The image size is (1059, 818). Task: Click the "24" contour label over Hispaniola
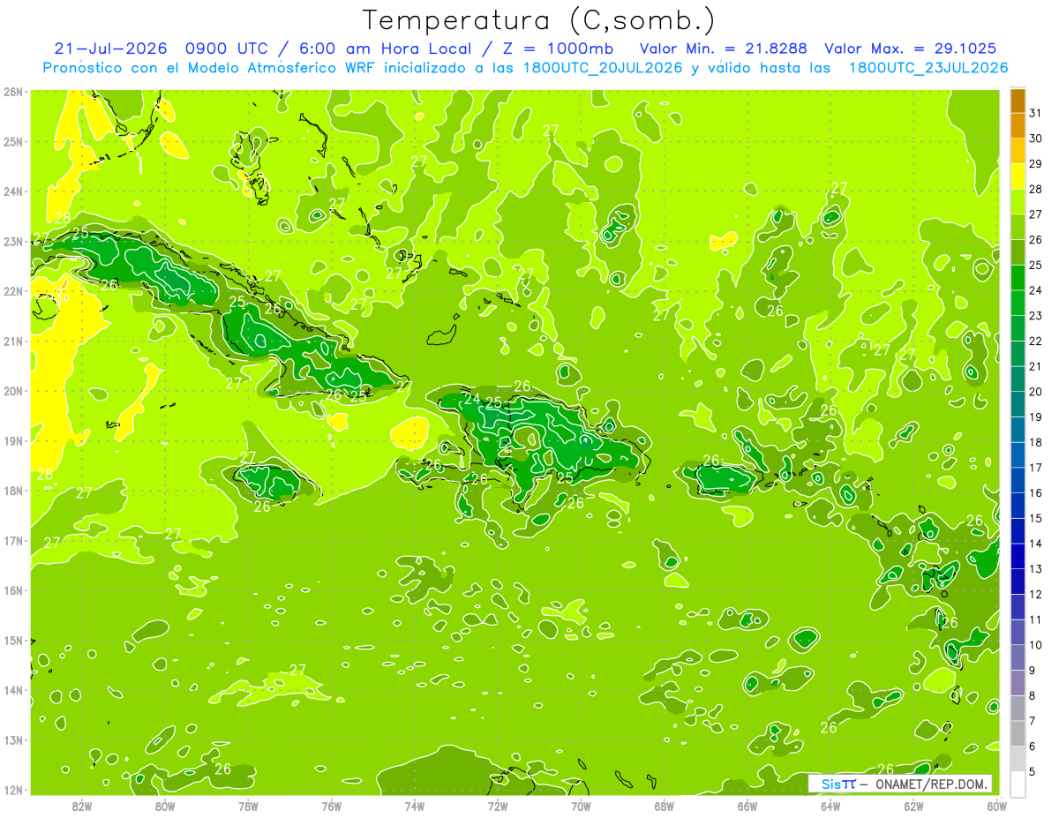[472, 399]
